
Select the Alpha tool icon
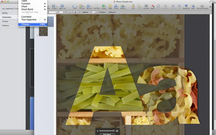click(153, 6)
